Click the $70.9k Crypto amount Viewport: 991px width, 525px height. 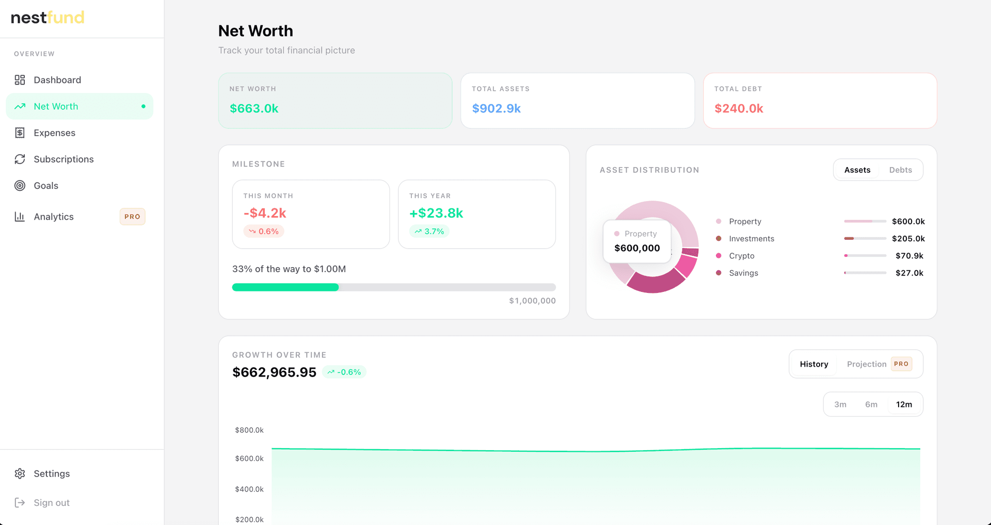(909, 256)
